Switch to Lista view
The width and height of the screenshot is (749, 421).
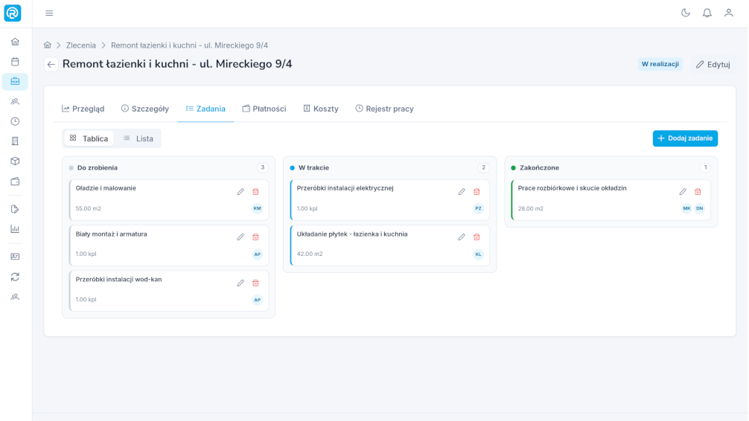coord(138,138)
